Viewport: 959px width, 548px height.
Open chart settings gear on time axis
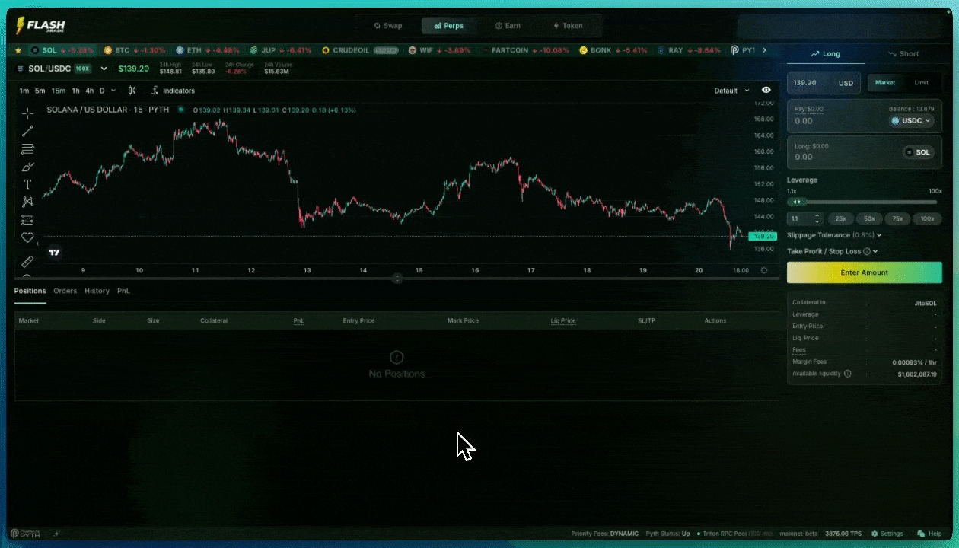pos(764,270)
